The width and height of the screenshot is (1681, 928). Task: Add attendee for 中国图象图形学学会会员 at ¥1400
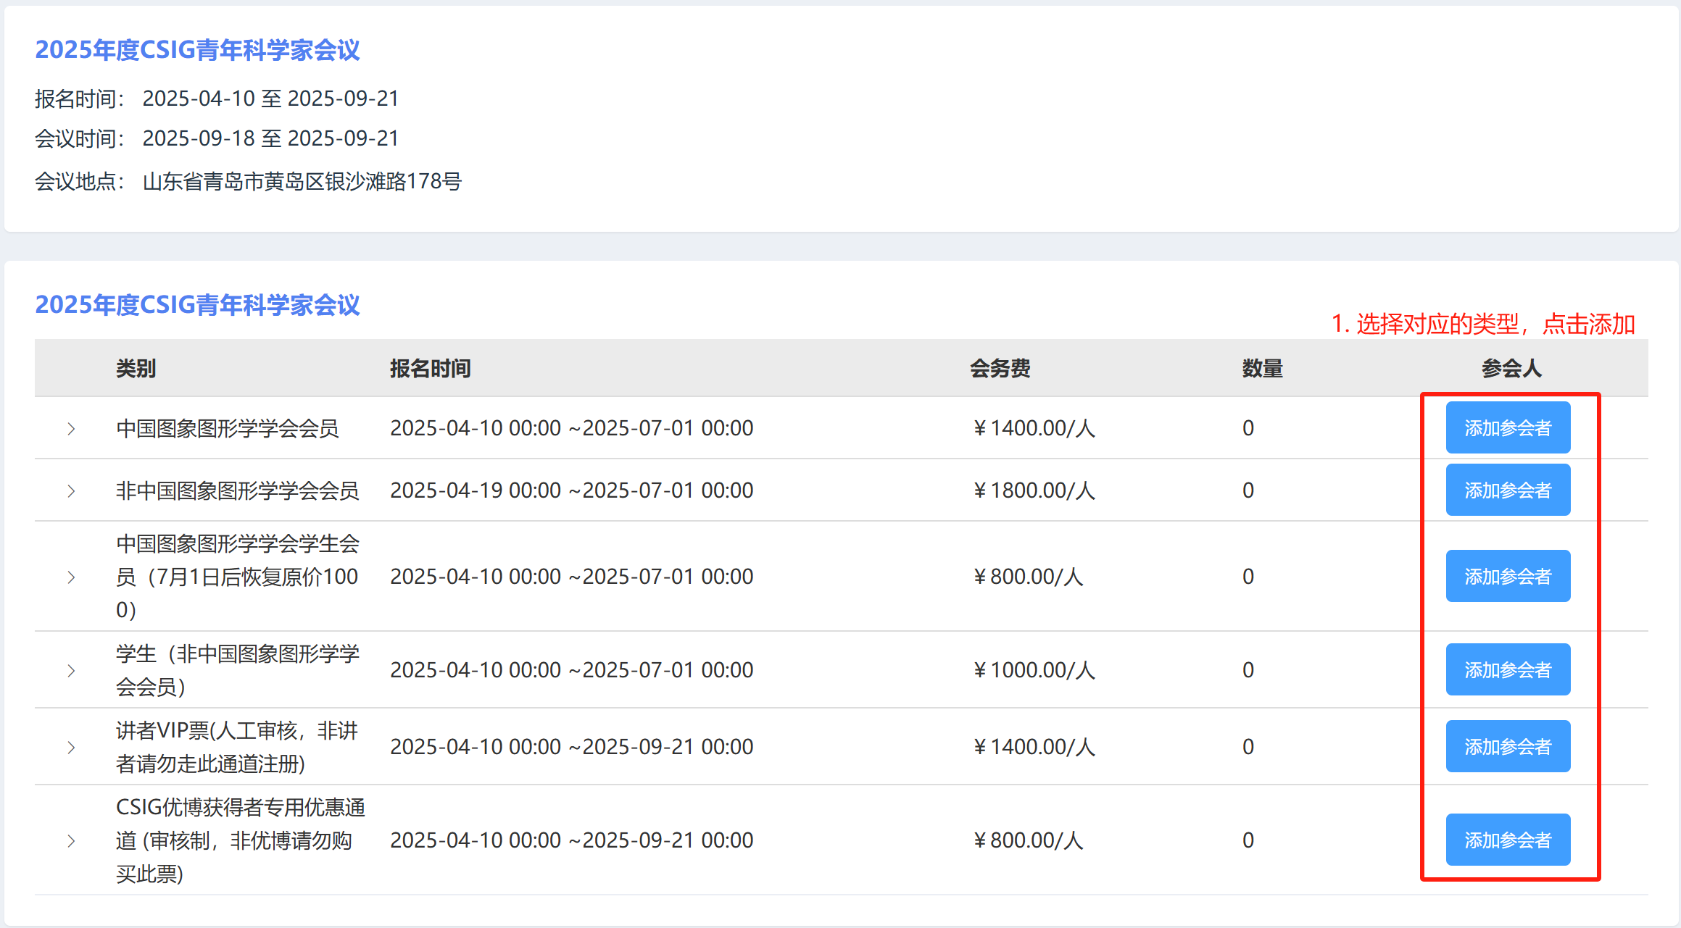point(1507,428)
